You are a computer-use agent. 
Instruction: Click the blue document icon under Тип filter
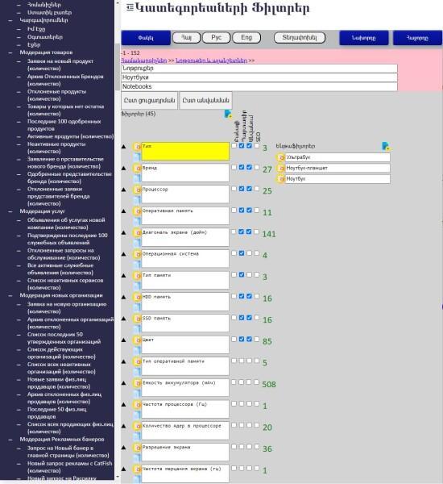[137, 156]
